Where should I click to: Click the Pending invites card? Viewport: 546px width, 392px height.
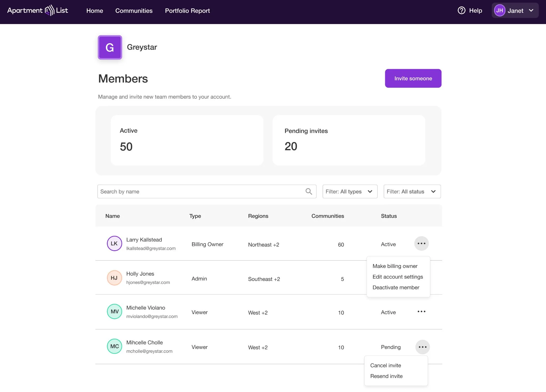pos(349,140)
